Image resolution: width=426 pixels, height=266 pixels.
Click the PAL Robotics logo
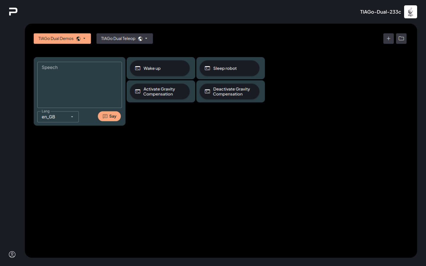13,12
